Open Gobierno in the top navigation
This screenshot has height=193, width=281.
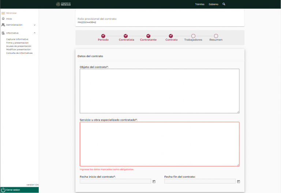point(213,4)
